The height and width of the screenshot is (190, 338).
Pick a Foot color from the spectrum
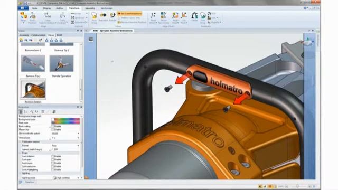(67, 123)
